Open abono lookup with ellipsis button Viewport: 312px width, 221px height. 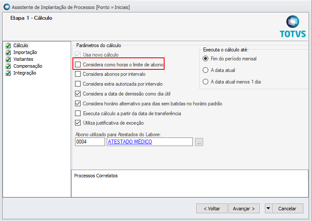pos(199,142)
